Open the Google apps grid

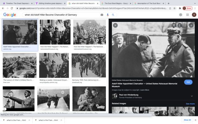tap(187, 15)
